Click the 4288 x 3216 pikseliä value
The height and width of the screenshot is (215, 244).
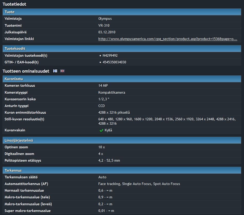114,112
